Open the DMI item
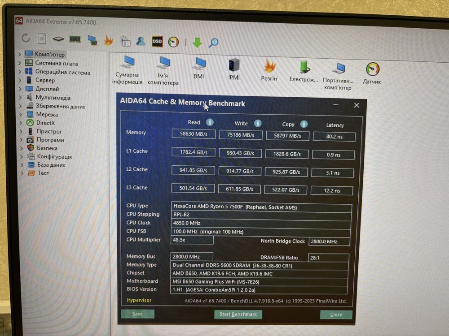449x336 pixels. pos(199,68)
